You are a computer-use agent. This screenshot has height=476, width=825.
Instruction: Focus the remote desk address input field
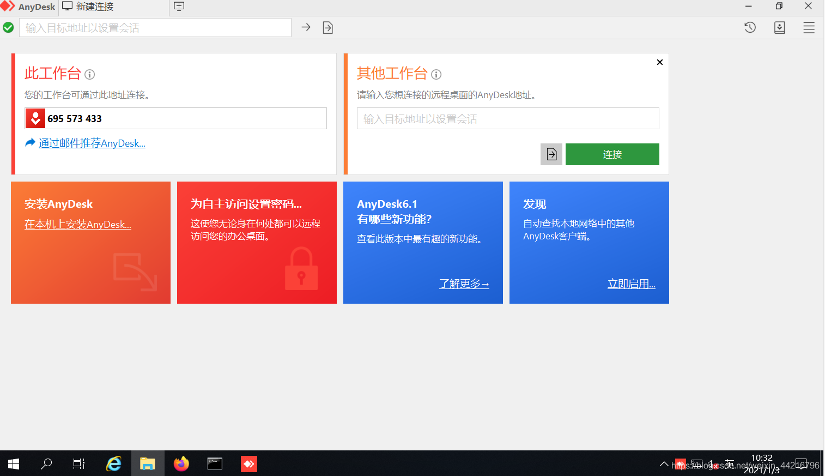point(508,118)
